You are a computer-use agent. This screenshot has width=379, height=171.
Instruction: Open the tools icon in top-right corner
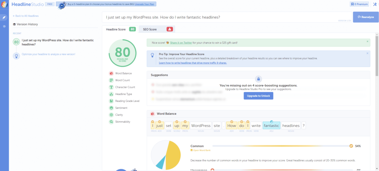point(375,4)
